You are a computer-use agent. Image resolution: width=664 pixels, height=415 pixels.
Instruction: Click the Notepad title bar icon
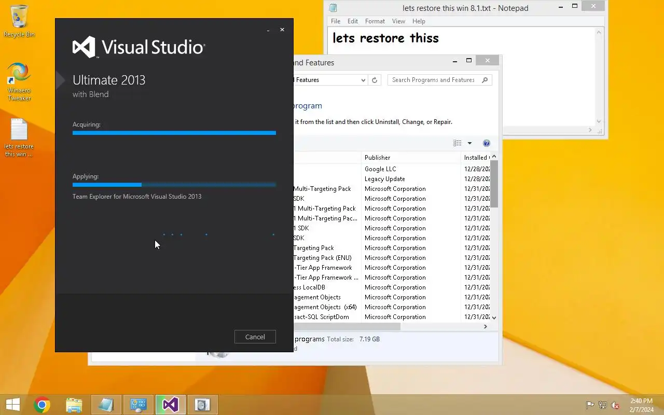[x=333, y=8]
